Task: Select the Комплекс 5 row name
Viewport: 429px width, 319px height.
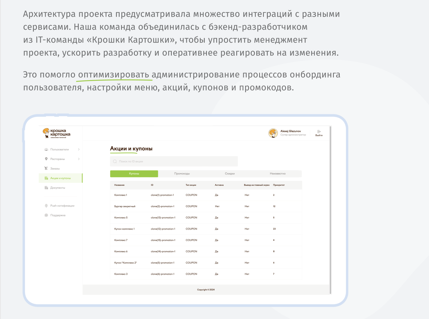Action: click(x=121, y=218)
